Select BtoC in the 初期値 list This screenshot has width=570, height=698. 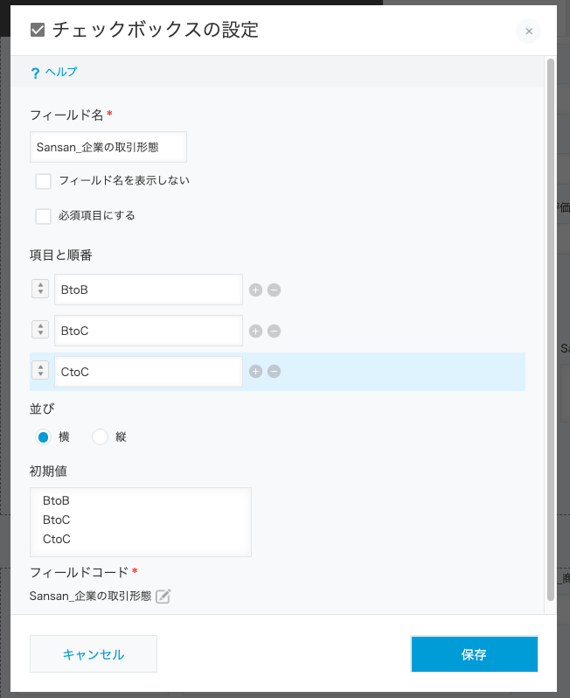tap(56, 520)
